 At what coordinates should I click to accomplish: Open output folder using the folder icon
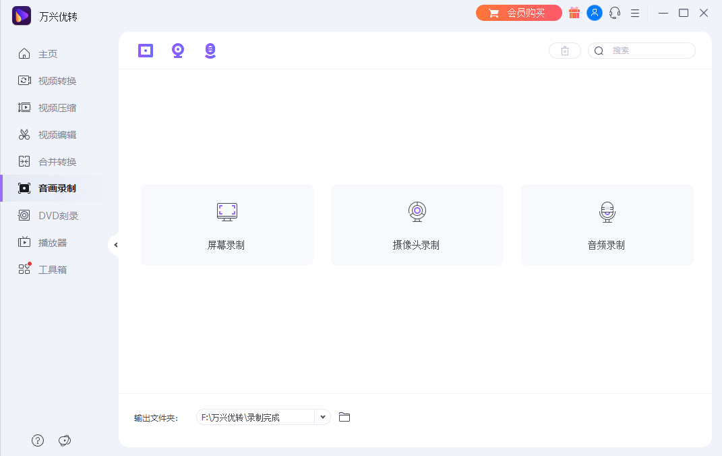[x=344, y=417]
